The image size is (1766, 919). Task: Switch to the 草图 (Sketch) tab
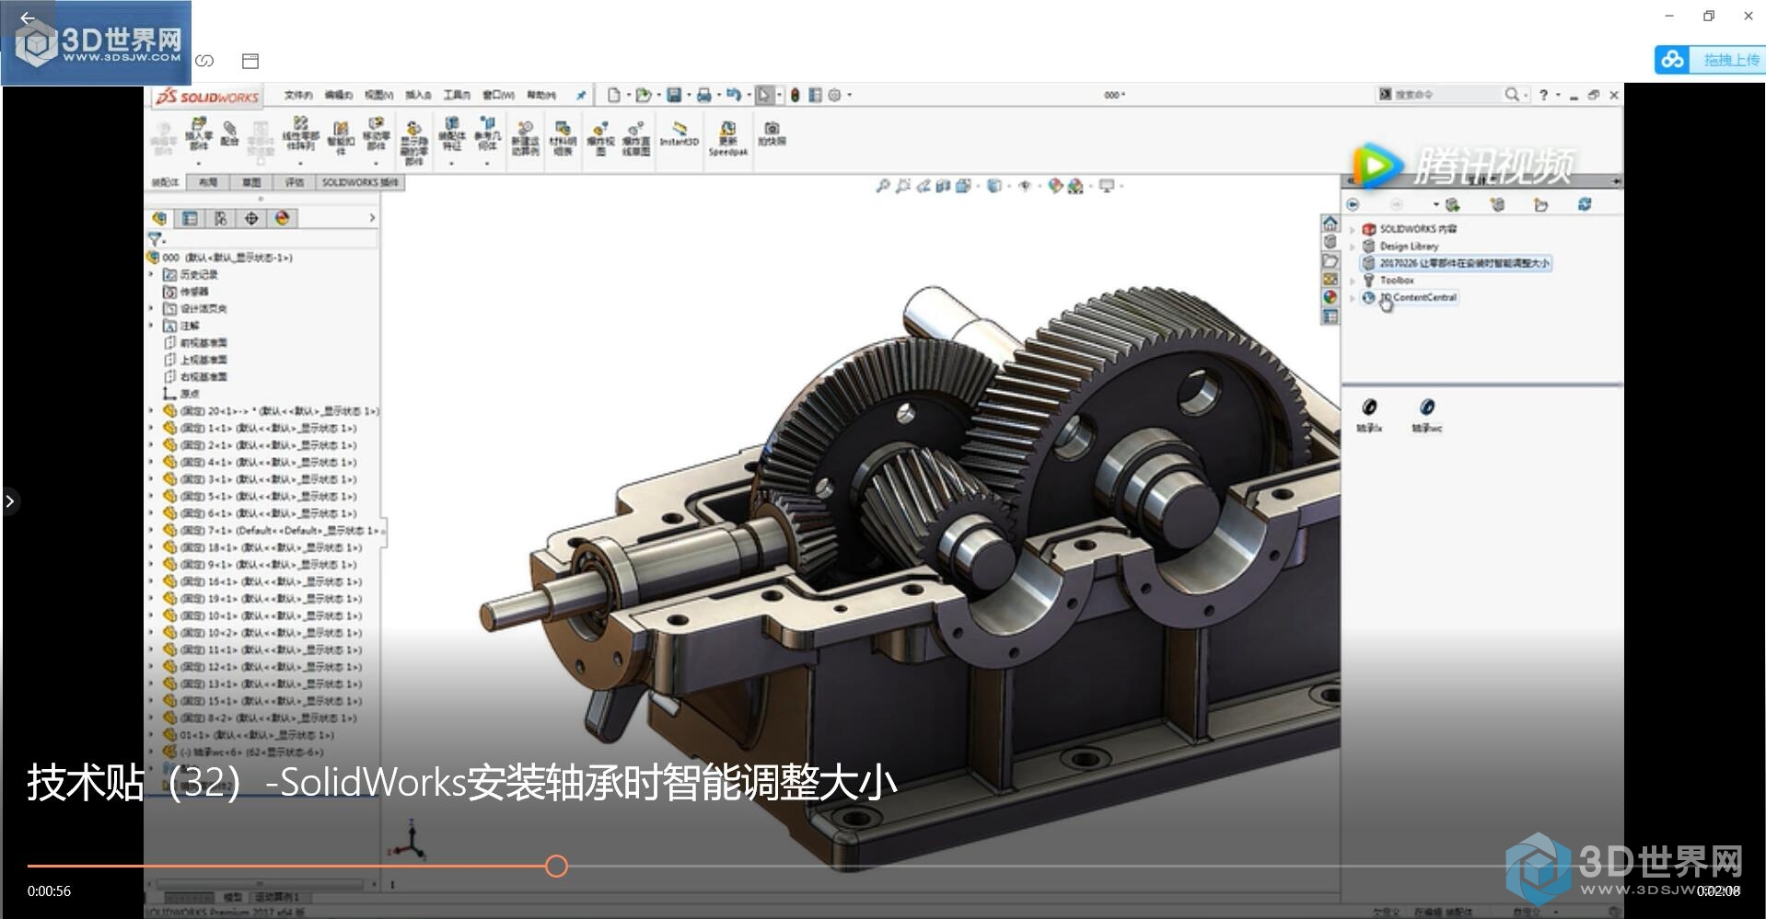click(251, 182)
